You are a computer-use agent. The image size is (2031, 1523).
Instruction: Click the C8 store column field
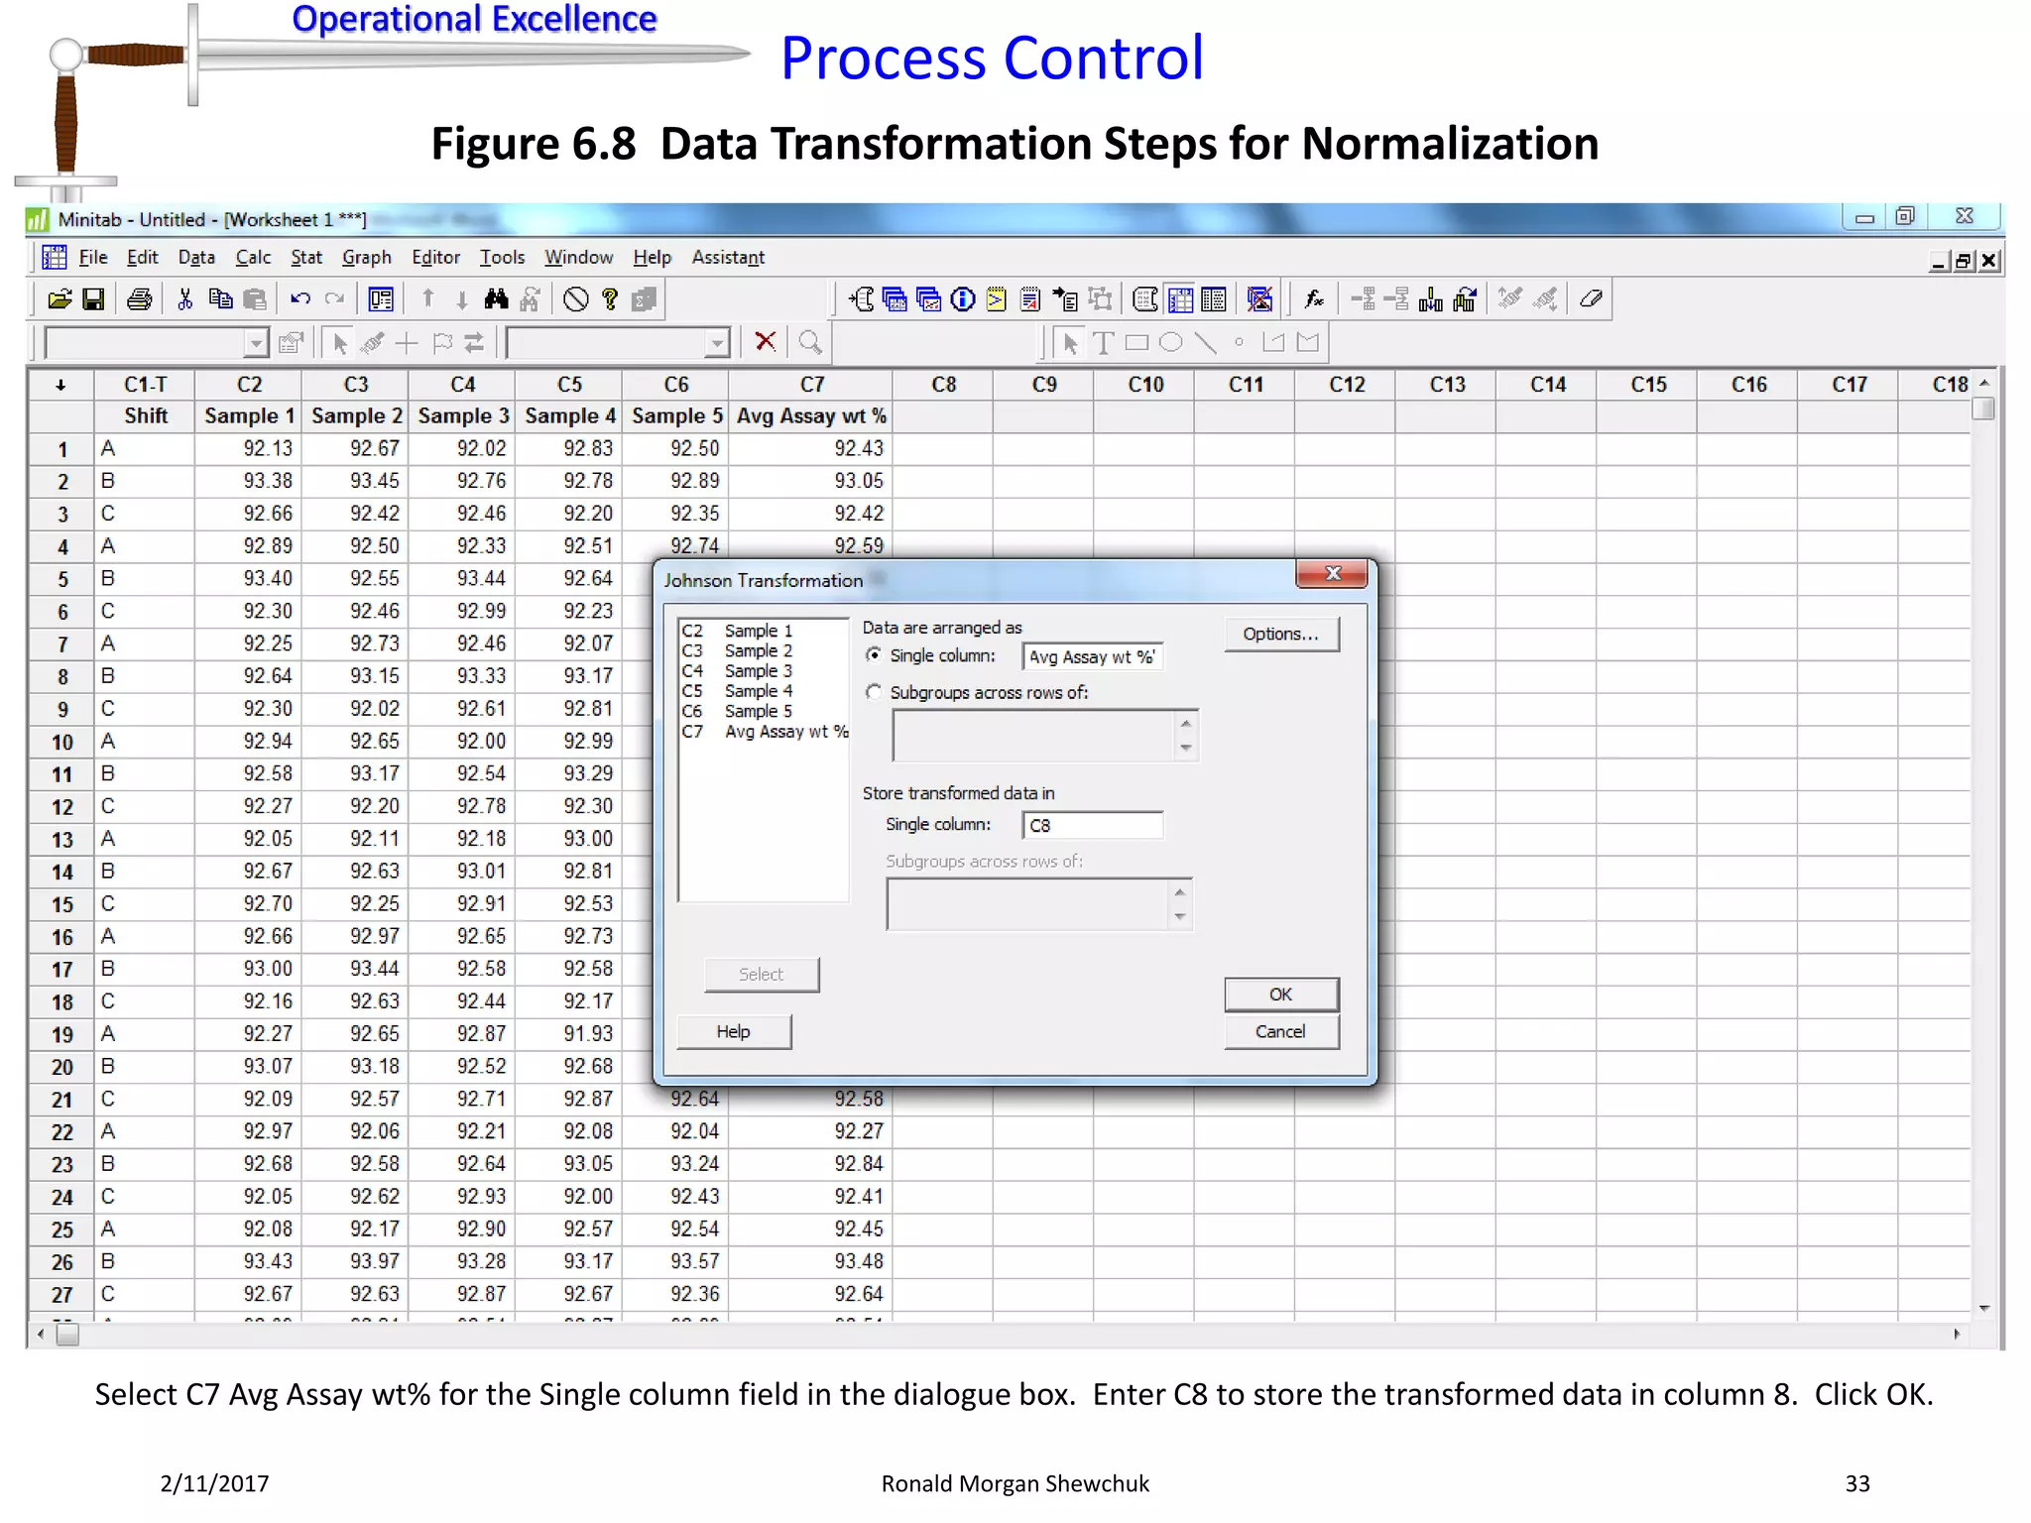coord(1092,825)
